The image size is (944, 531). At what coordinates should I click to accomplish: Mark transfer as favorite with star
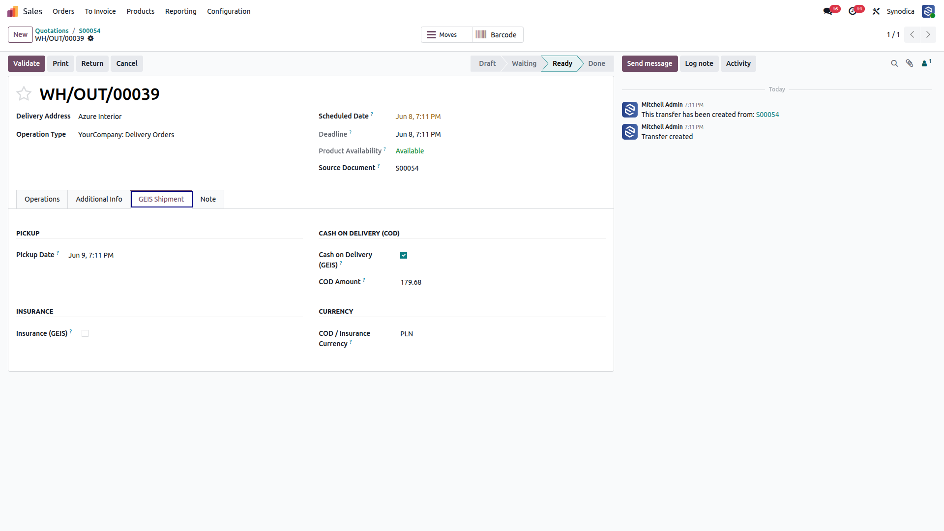pos(24,93)
